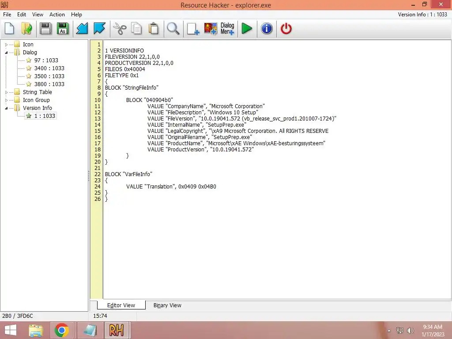Click the LegalCopyright value line

(x=238, y=131)
